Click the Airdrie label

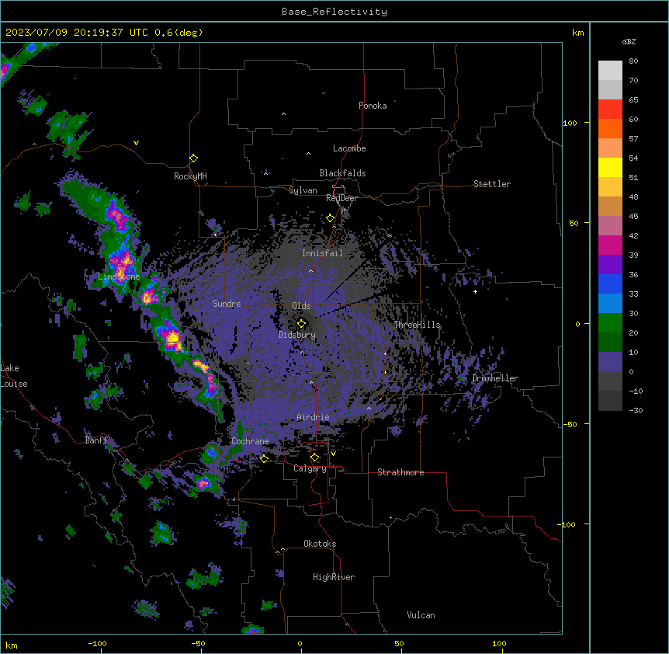(313, 417)
